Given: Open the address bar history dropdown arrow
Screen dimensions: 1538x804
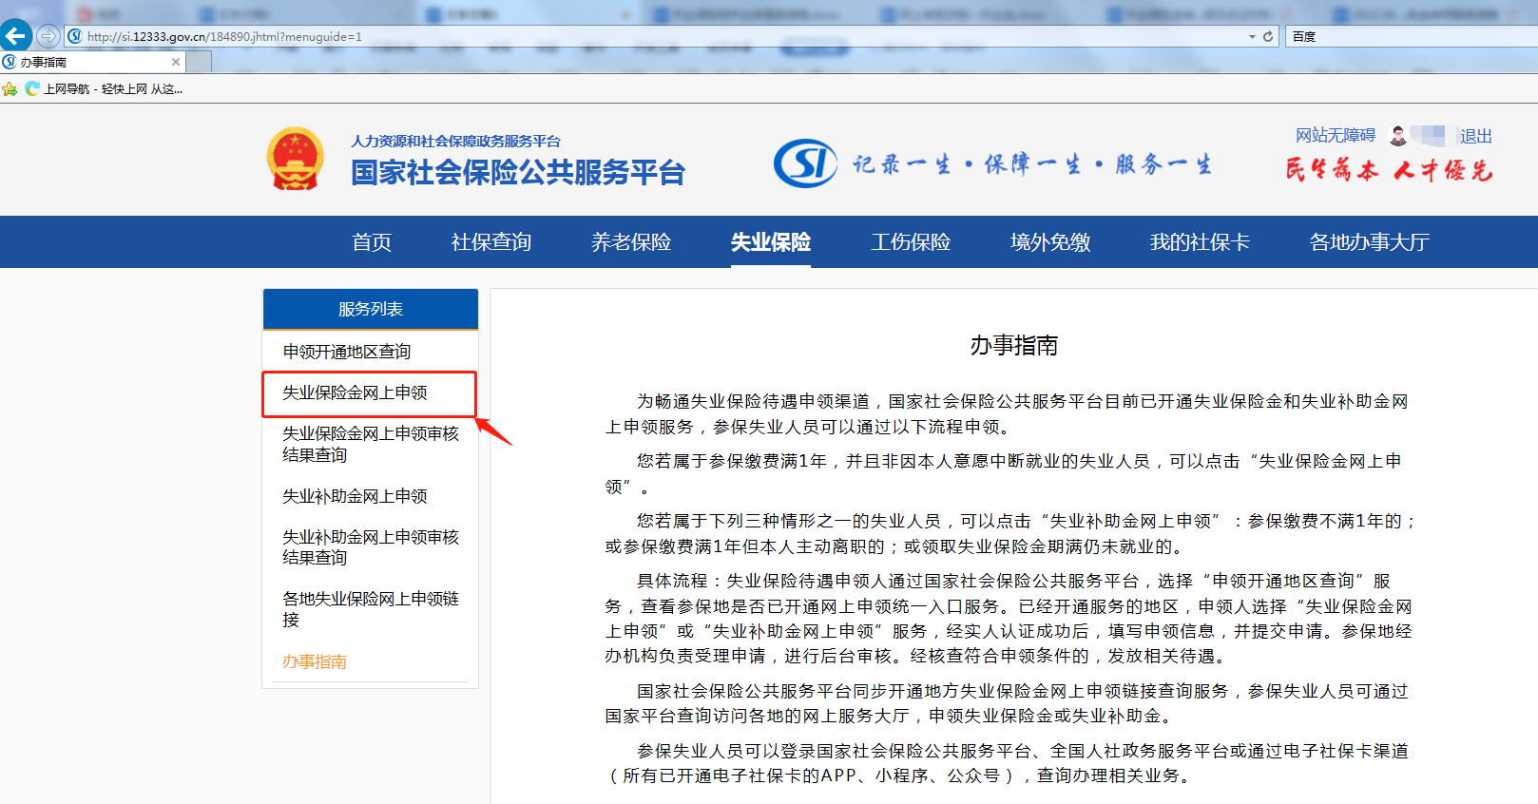Looking at the screenshot, I should pos(1252,36).
